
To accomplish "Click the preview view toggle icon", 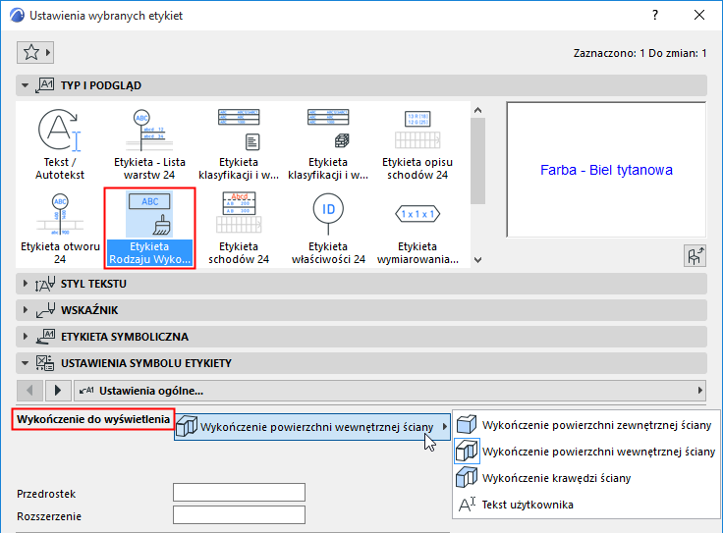I will point(695,255).
